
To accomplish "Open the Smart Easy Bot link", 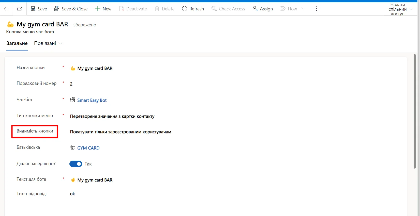I will coord(92,100).
